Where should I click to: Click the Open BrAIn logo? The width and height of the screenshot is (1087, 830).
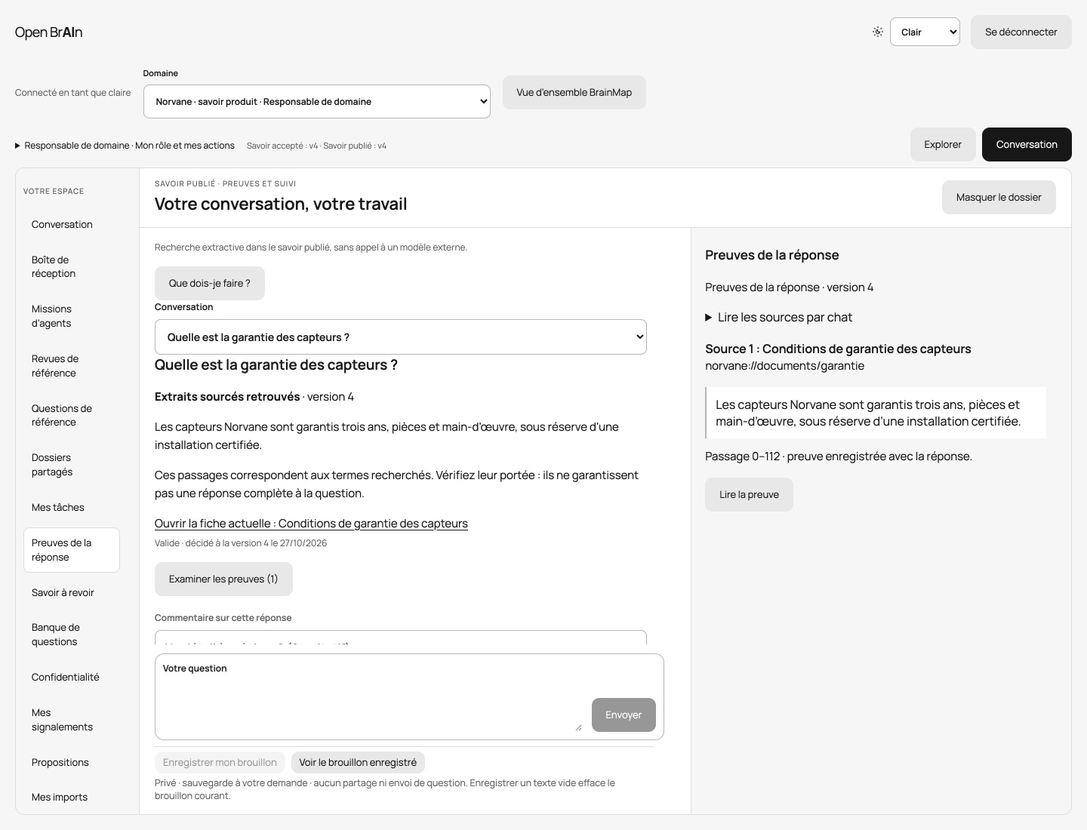click(x=48, y=32)
